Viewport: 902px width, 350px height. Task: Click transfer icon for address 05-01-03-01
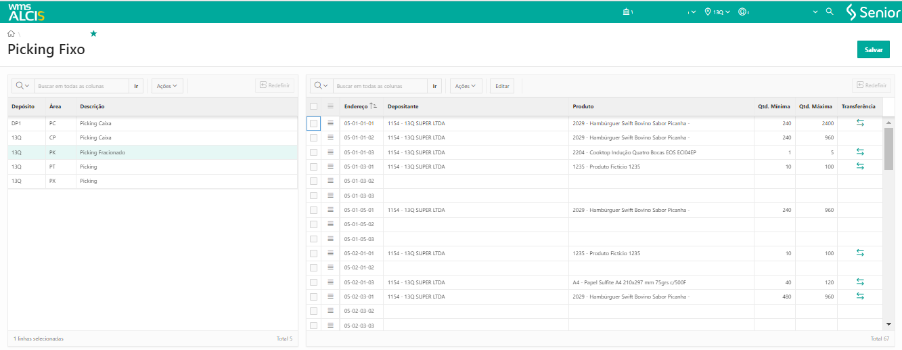point(860,166)
